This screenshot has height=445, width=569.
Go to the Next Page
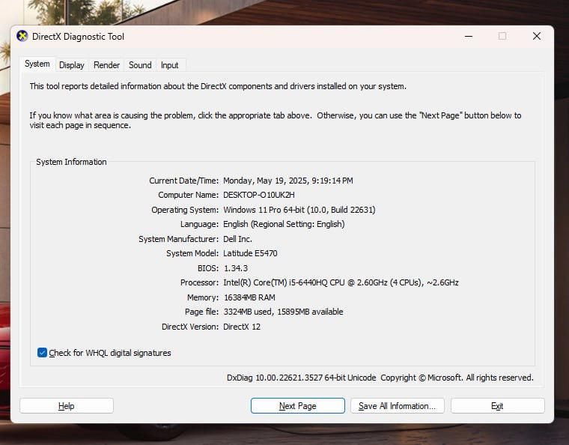point(297,406)
